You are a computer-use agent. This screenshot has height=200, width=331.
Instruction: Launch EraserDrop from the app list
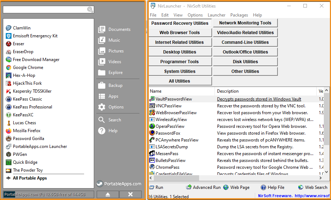tap(19, 52)
